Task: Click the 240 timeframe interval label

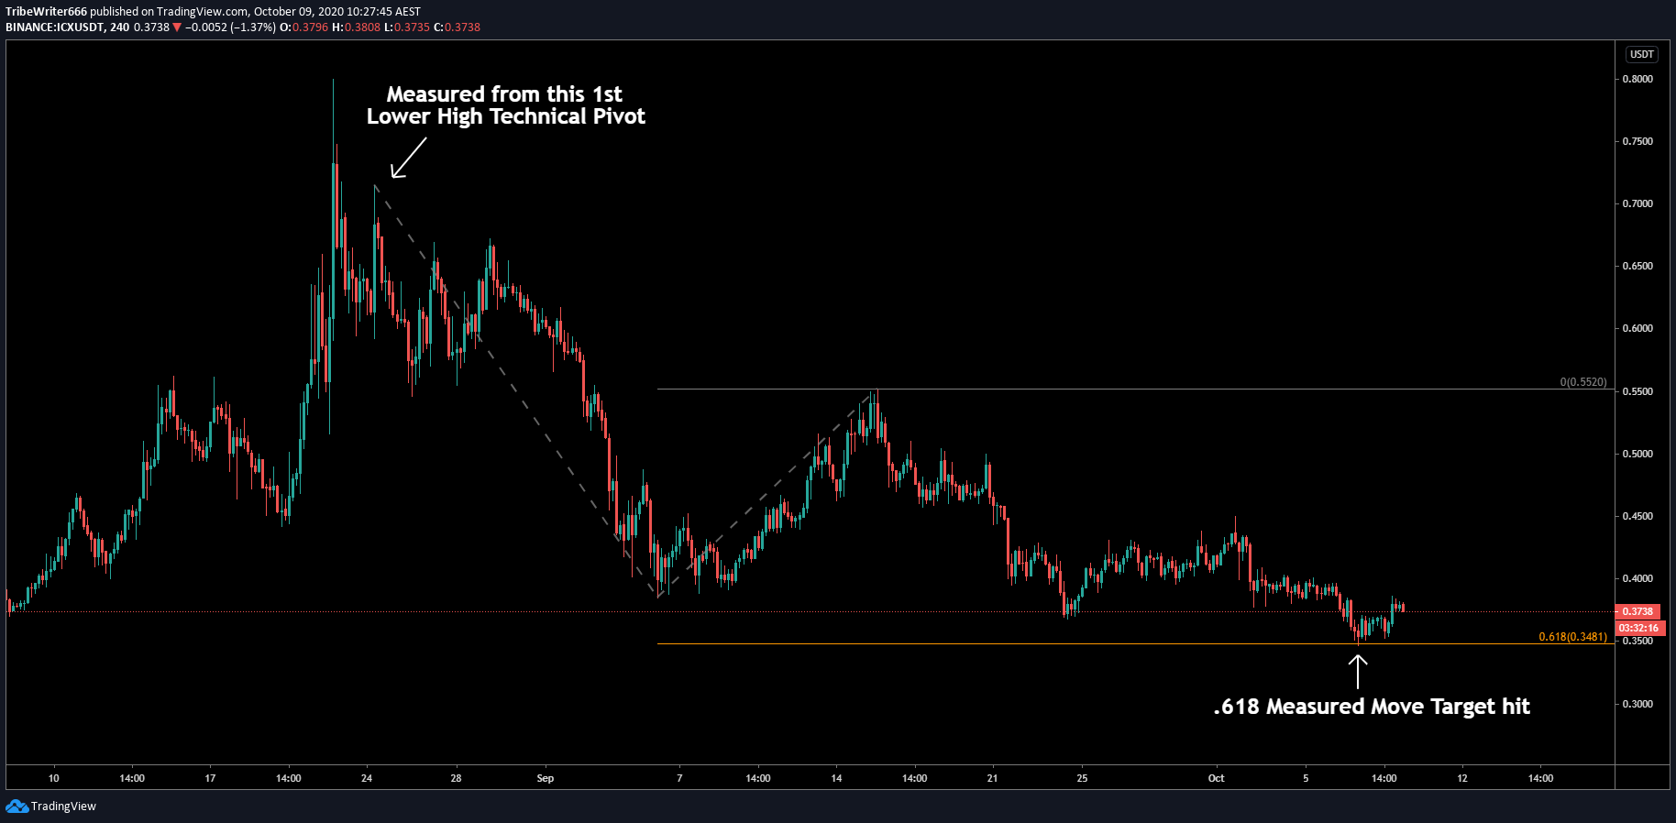Action: click(119, 27)
